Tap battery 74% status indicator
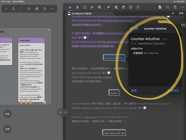Viewport: 186px width, 140px height. [180, 2]
